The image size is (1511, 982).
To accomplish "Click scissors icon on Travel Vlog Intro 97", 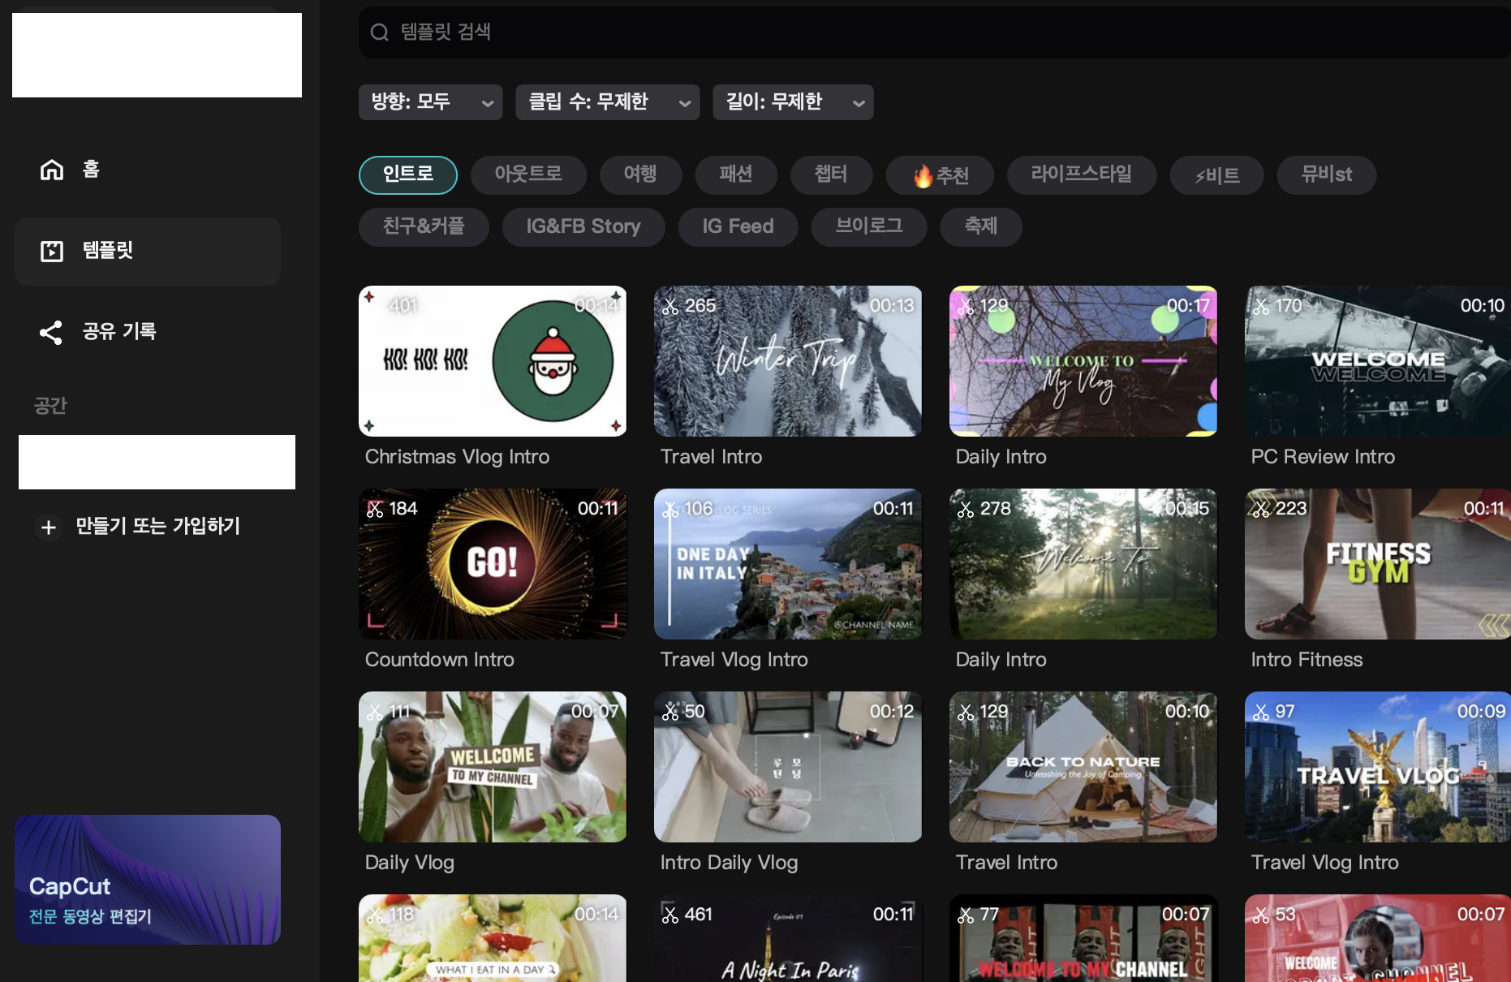I will pyautogui.click(x=1261, y=712).
